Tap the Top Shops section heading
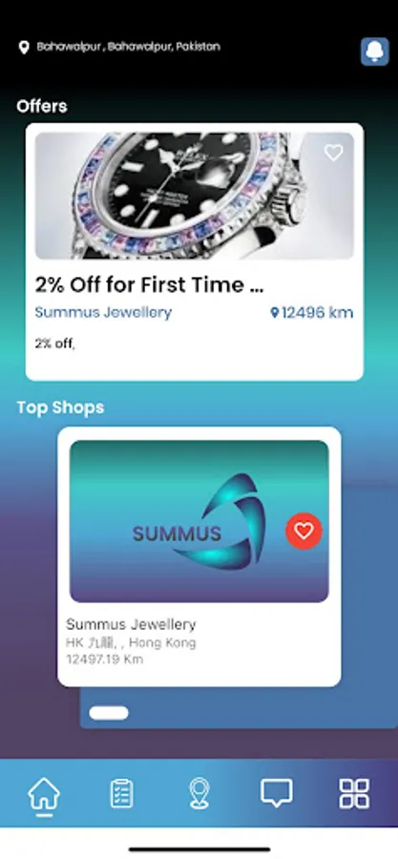This screenshot has width=398, height=859. (x=60, y=408)
